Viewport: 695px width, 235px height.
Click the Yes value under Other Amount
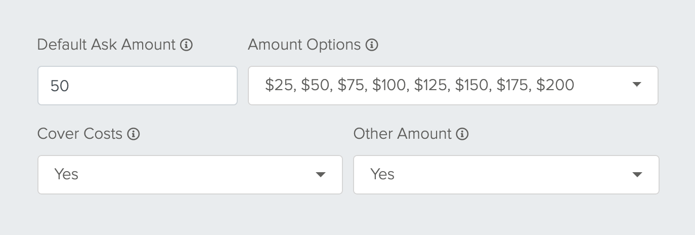[382, 174]
